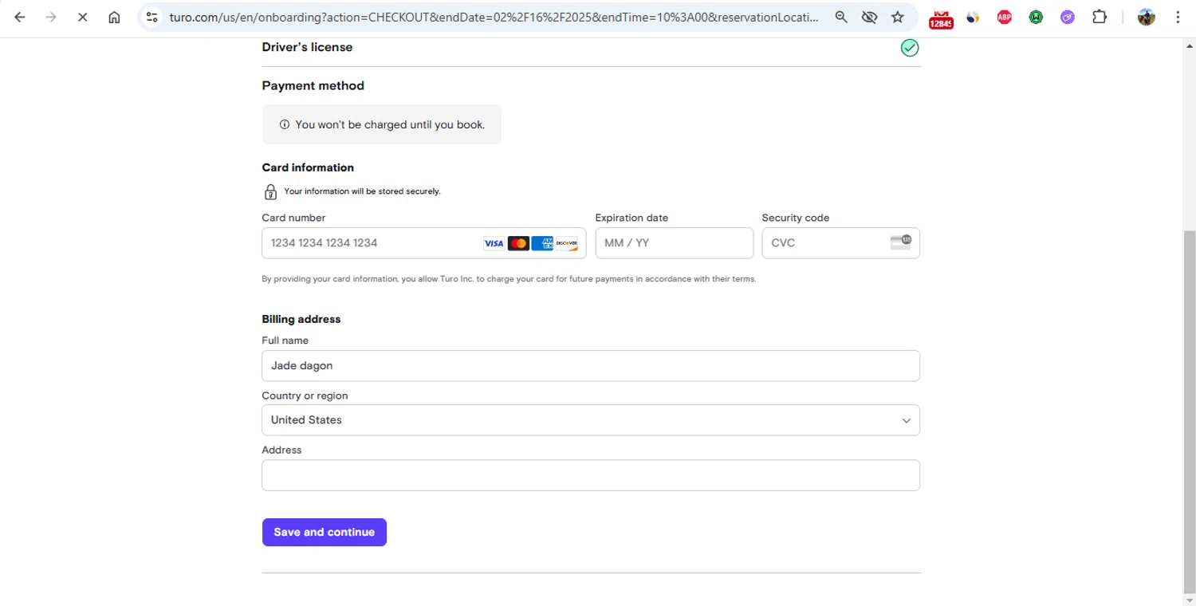The image size is (1196, 606).
Task: Go to the browser home page
Action: tap(114, 17)
